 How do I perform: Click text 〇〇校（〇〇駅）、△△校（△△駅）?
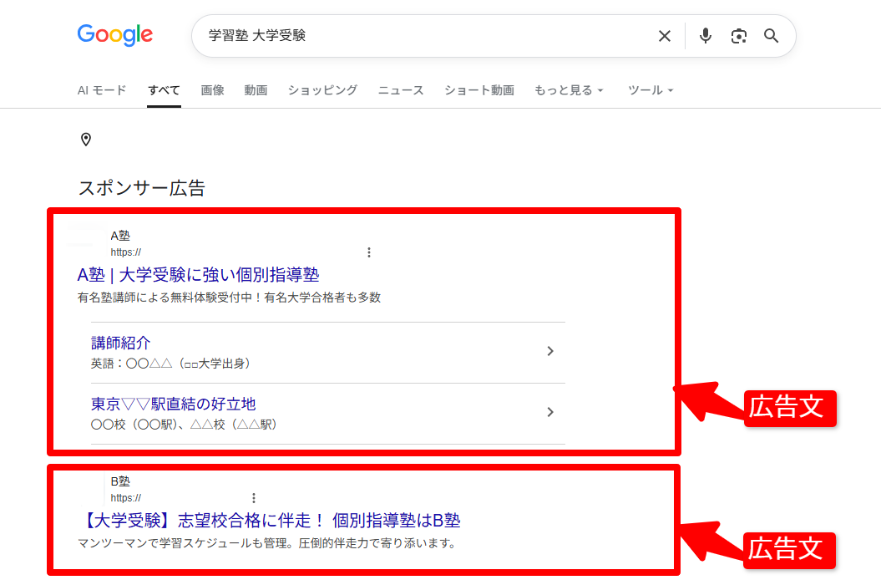point(184,425)
